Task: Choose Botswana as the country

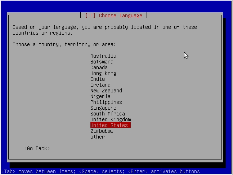Action: click(102, 62)
